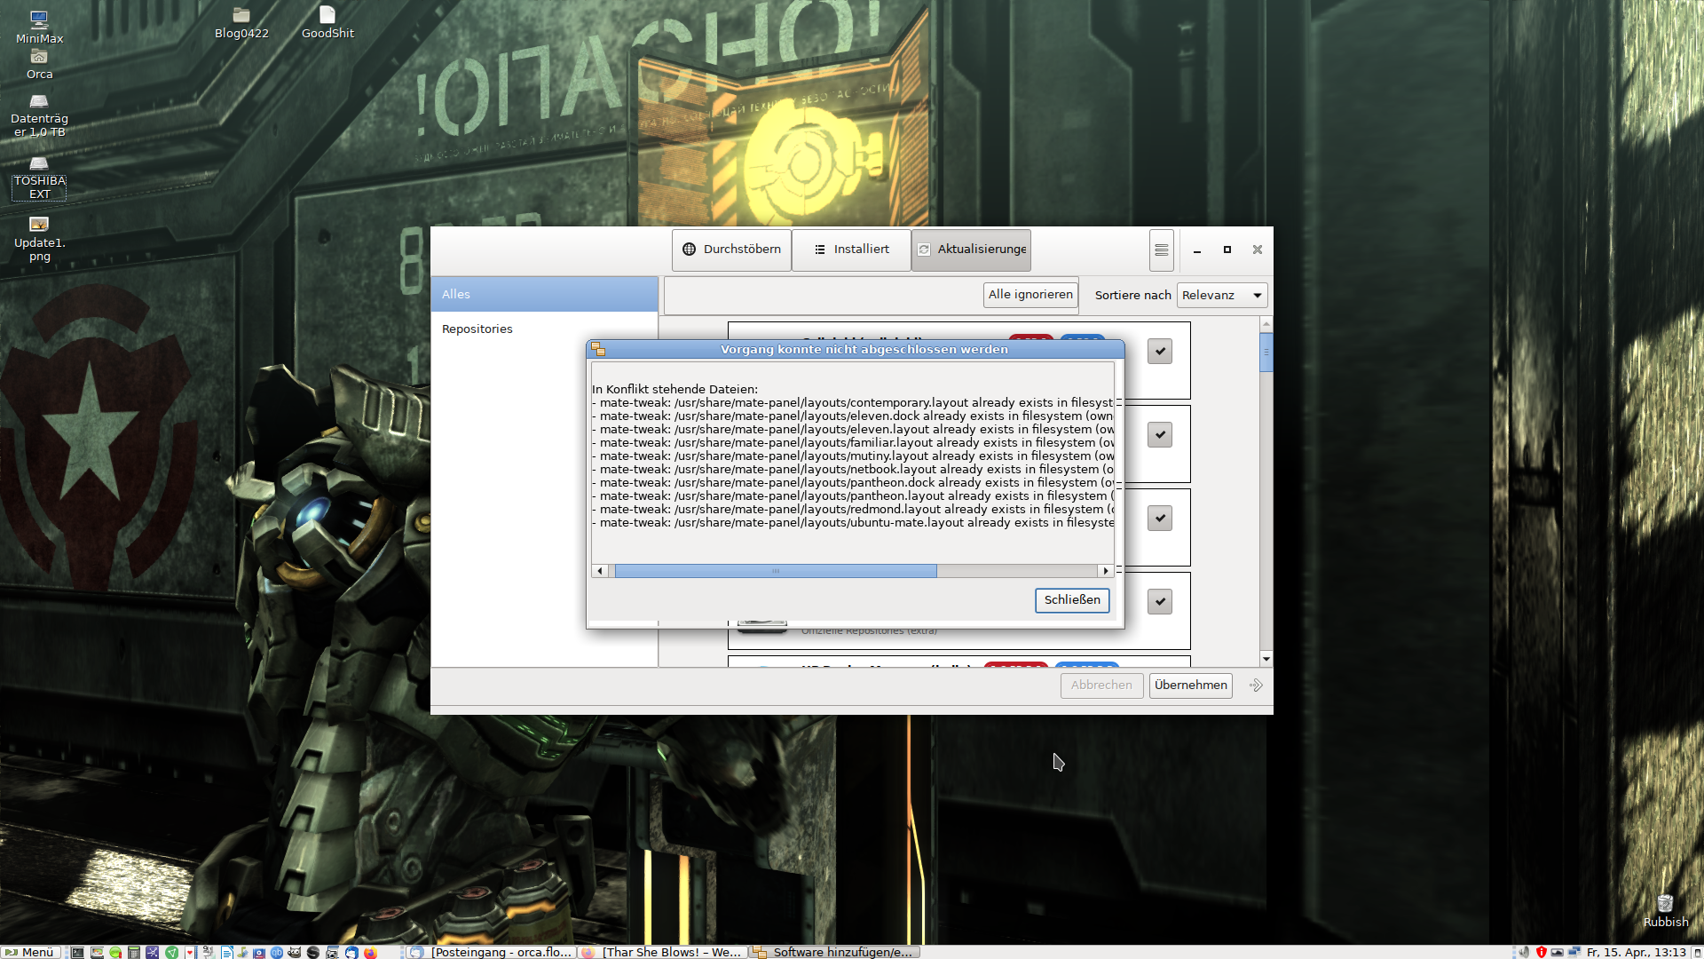
Task: Select Repositories in the sidebar
Action: (x=544, y=329)
